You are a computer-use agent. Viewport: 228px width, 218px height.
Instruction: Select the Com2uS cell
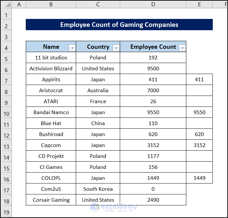[51, 189]
